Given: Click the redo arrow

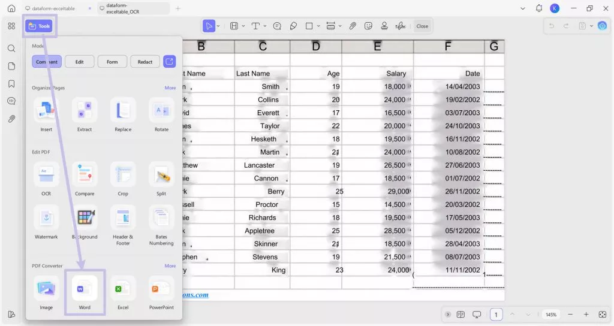Looking at the screenshot, I should (566, 26).
